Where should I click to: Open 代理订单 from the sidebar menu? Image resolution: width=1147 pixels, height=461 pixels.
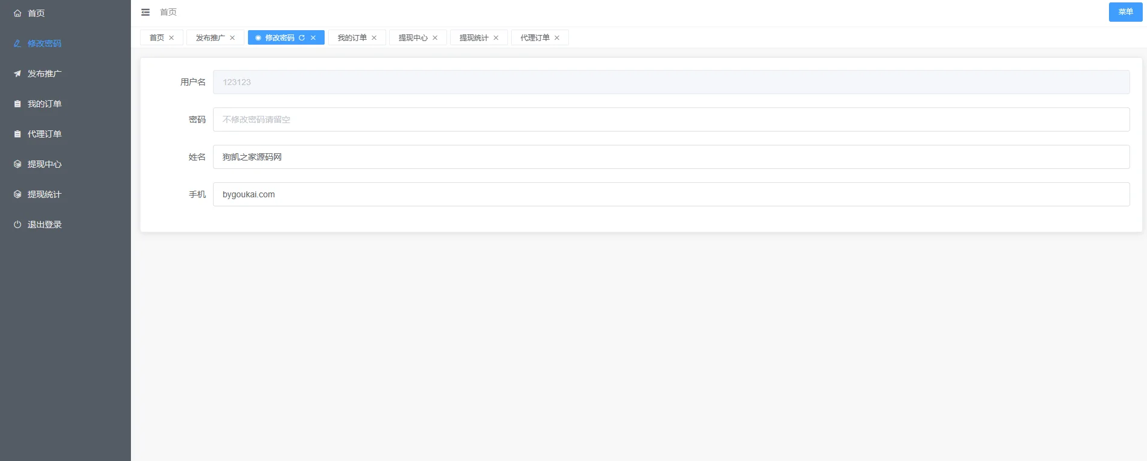45,134
